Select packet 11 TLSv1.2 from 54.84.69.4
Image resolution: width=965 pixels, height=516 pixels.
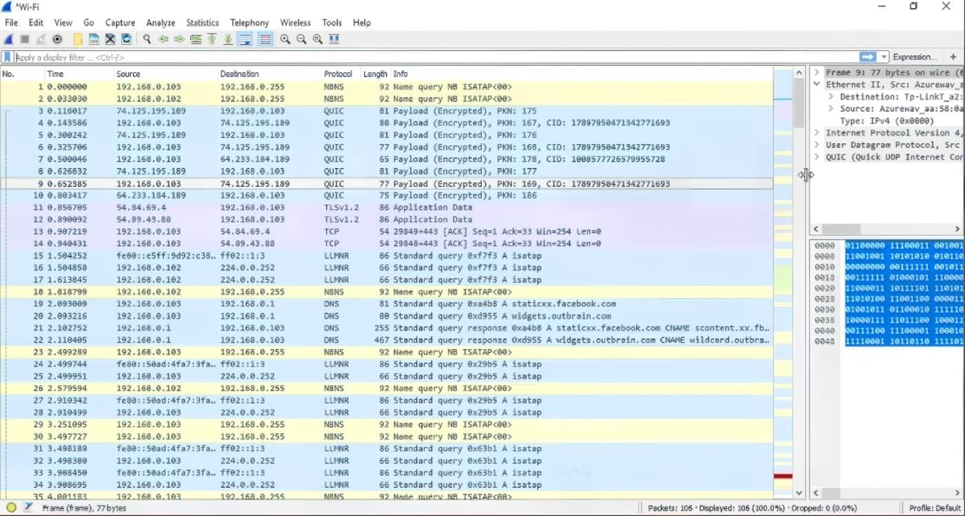(x=387, y=207)
